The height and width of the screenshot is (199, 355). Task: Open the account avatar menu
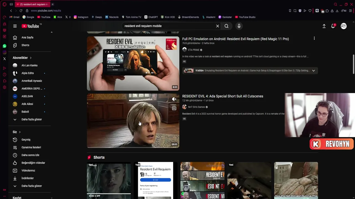click(x=344, y=26)
